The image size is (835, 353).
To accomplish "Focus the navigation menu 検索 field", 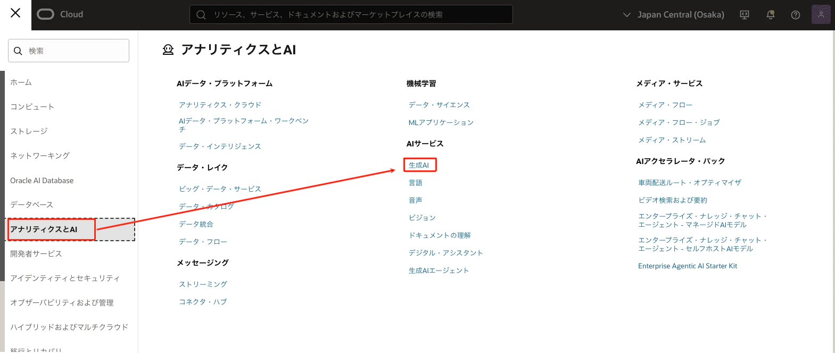I will pos(69,51).
